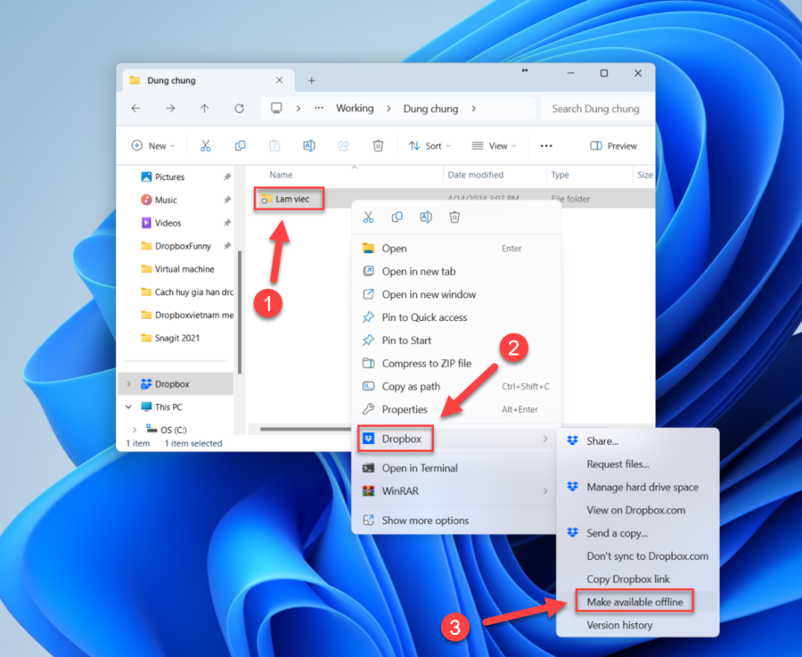Click Request files... in Dropbox submenu
The width and height of the screenshot is (802, 657).
638,464
